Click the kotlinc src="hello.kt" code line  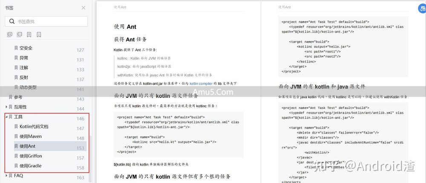pyautogui.click(x=174, y=142)
